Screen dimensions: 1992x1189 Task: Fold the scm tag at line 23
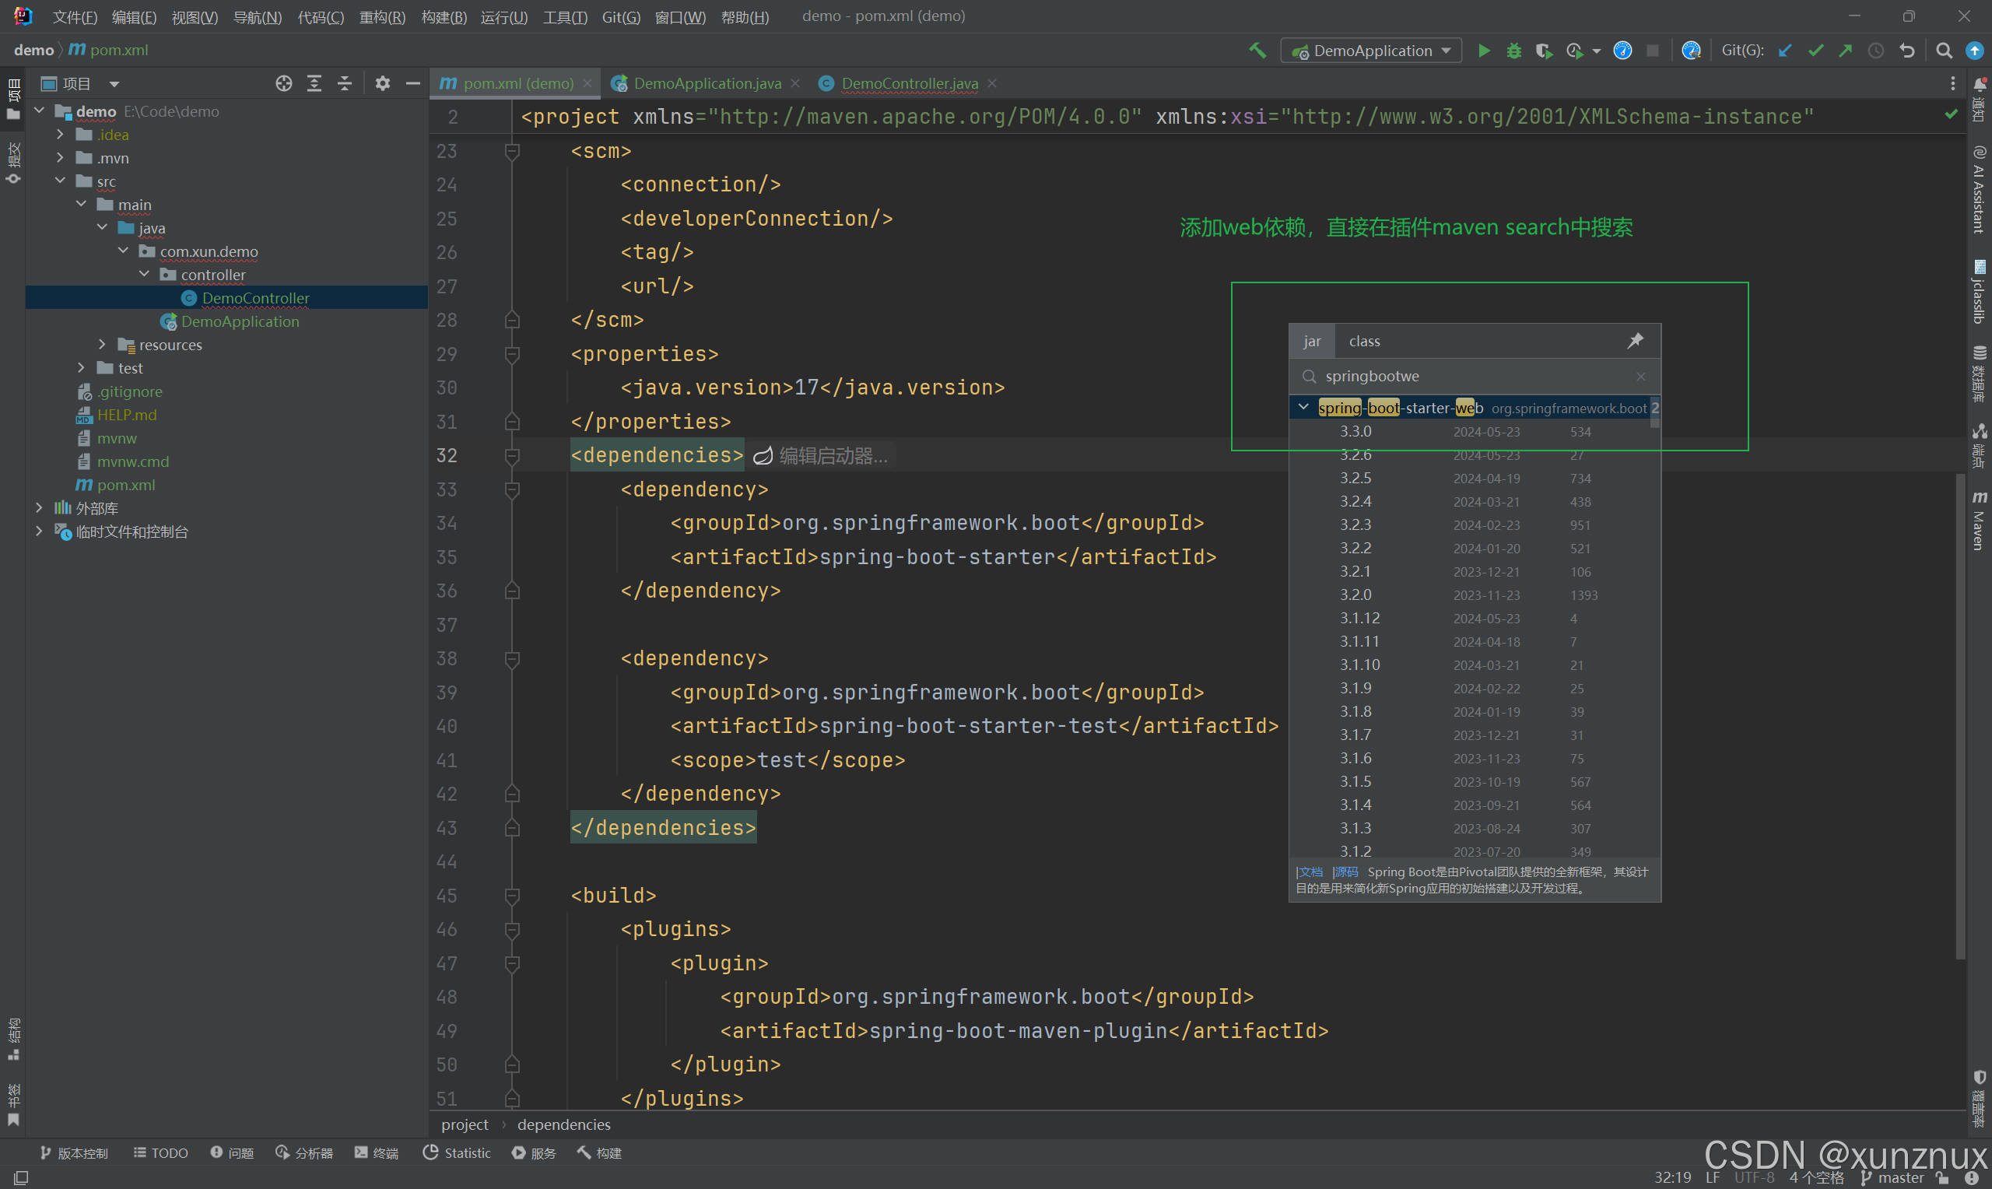point(513,151)
